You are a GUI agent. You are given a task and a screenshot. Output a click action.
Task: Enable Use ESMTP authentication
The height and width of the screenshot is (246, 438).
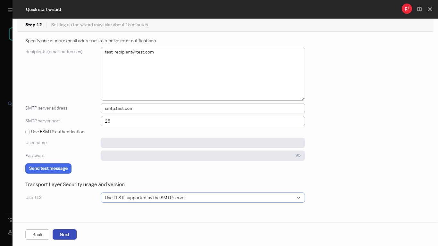[x=28, y=132]
